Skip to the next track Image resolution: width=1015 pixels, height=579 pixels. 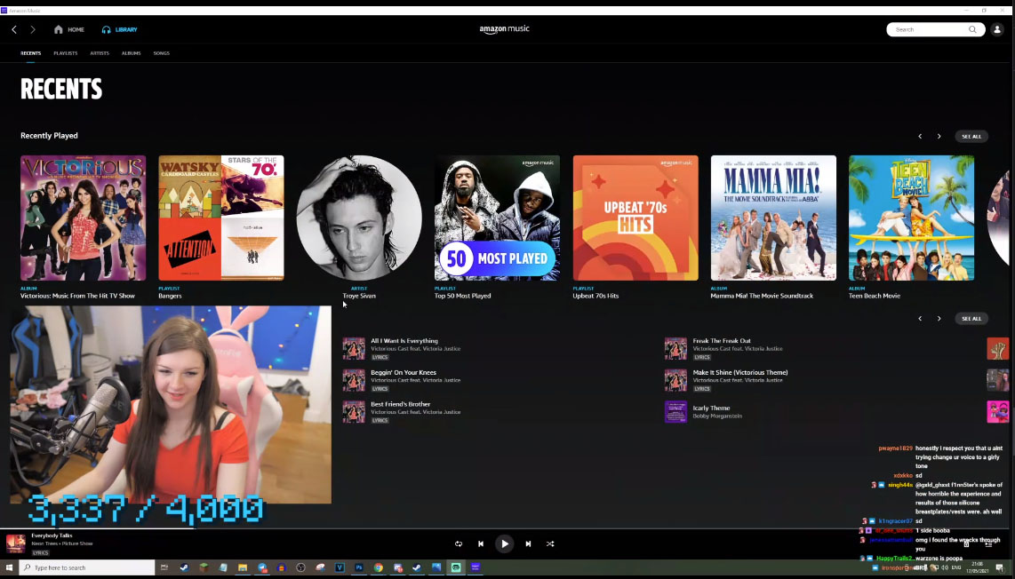point(528,544)
